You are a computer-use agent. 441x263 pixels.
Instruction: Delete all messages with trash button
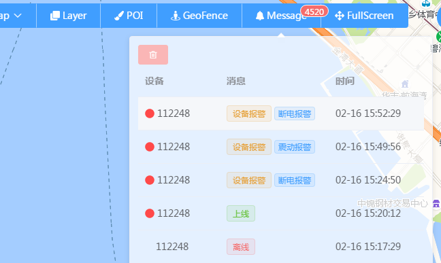(x=153, y=55)
